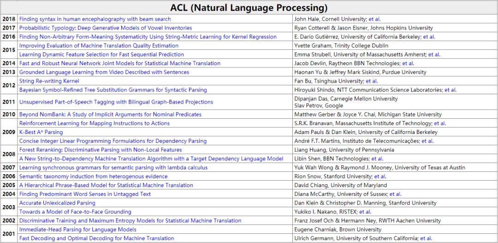Select 'Eugene Charniak, Brown University' text
498x243 pixels.
pos(338,230)
